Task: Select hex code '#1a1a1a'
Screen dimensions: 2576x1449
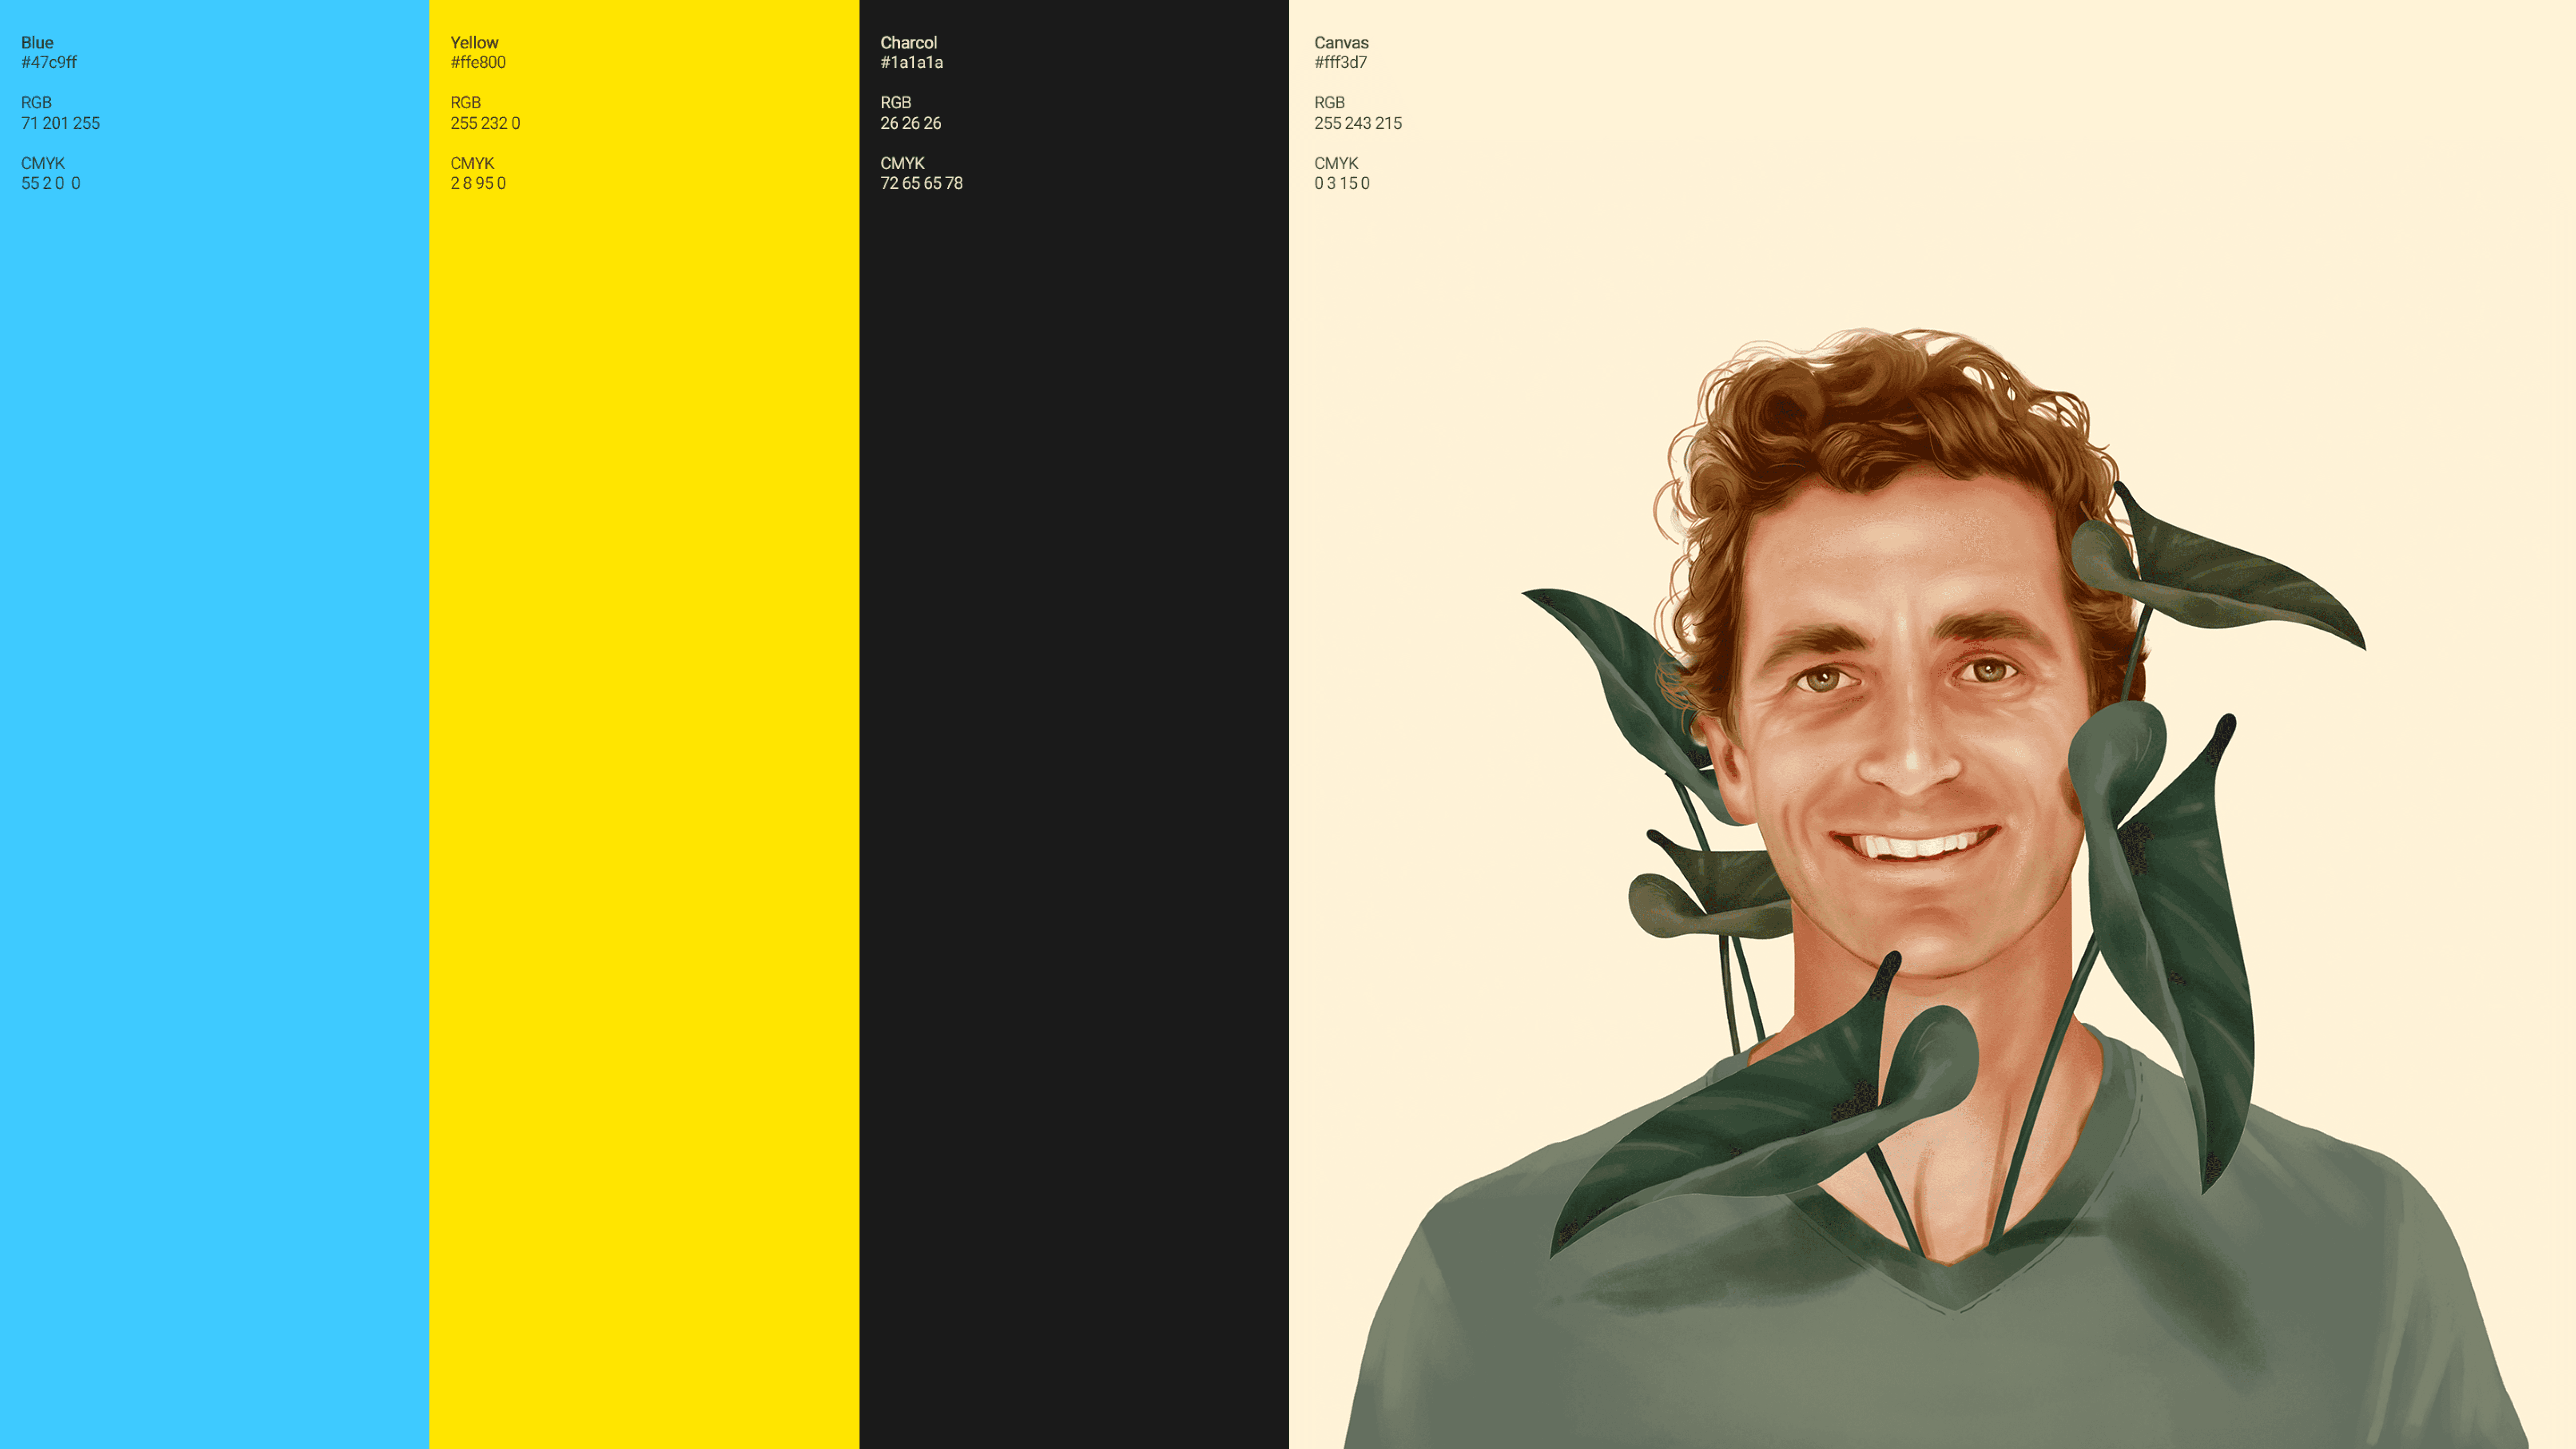Action: (x=912, y=62)
